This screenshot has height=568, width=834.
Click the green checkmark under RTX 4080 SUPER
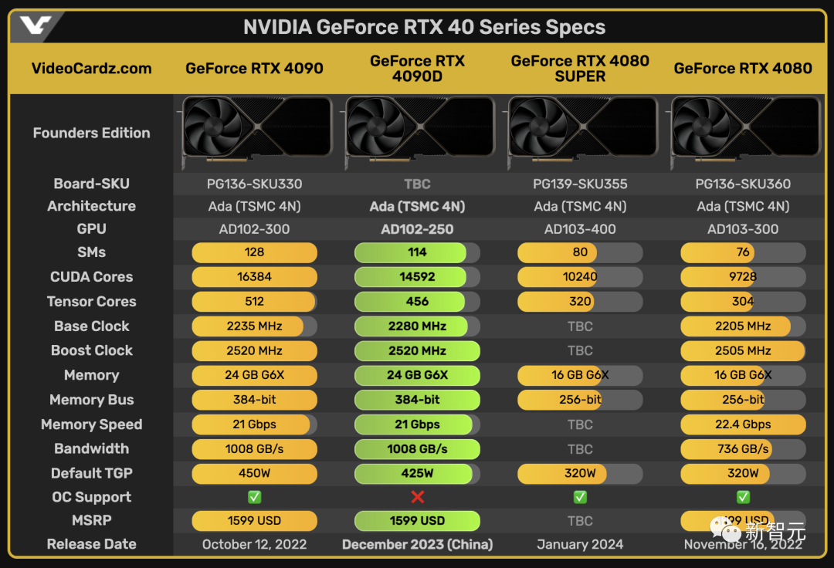(580, 497)
